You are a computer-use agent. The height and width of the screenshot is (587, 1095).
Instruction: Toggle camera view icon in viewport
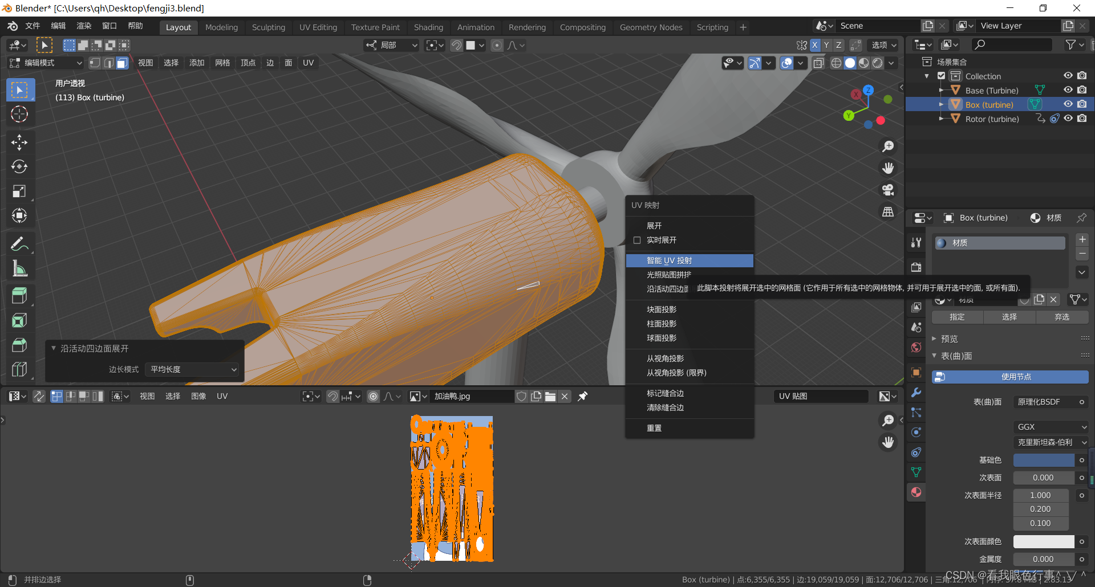pos(888,190)
